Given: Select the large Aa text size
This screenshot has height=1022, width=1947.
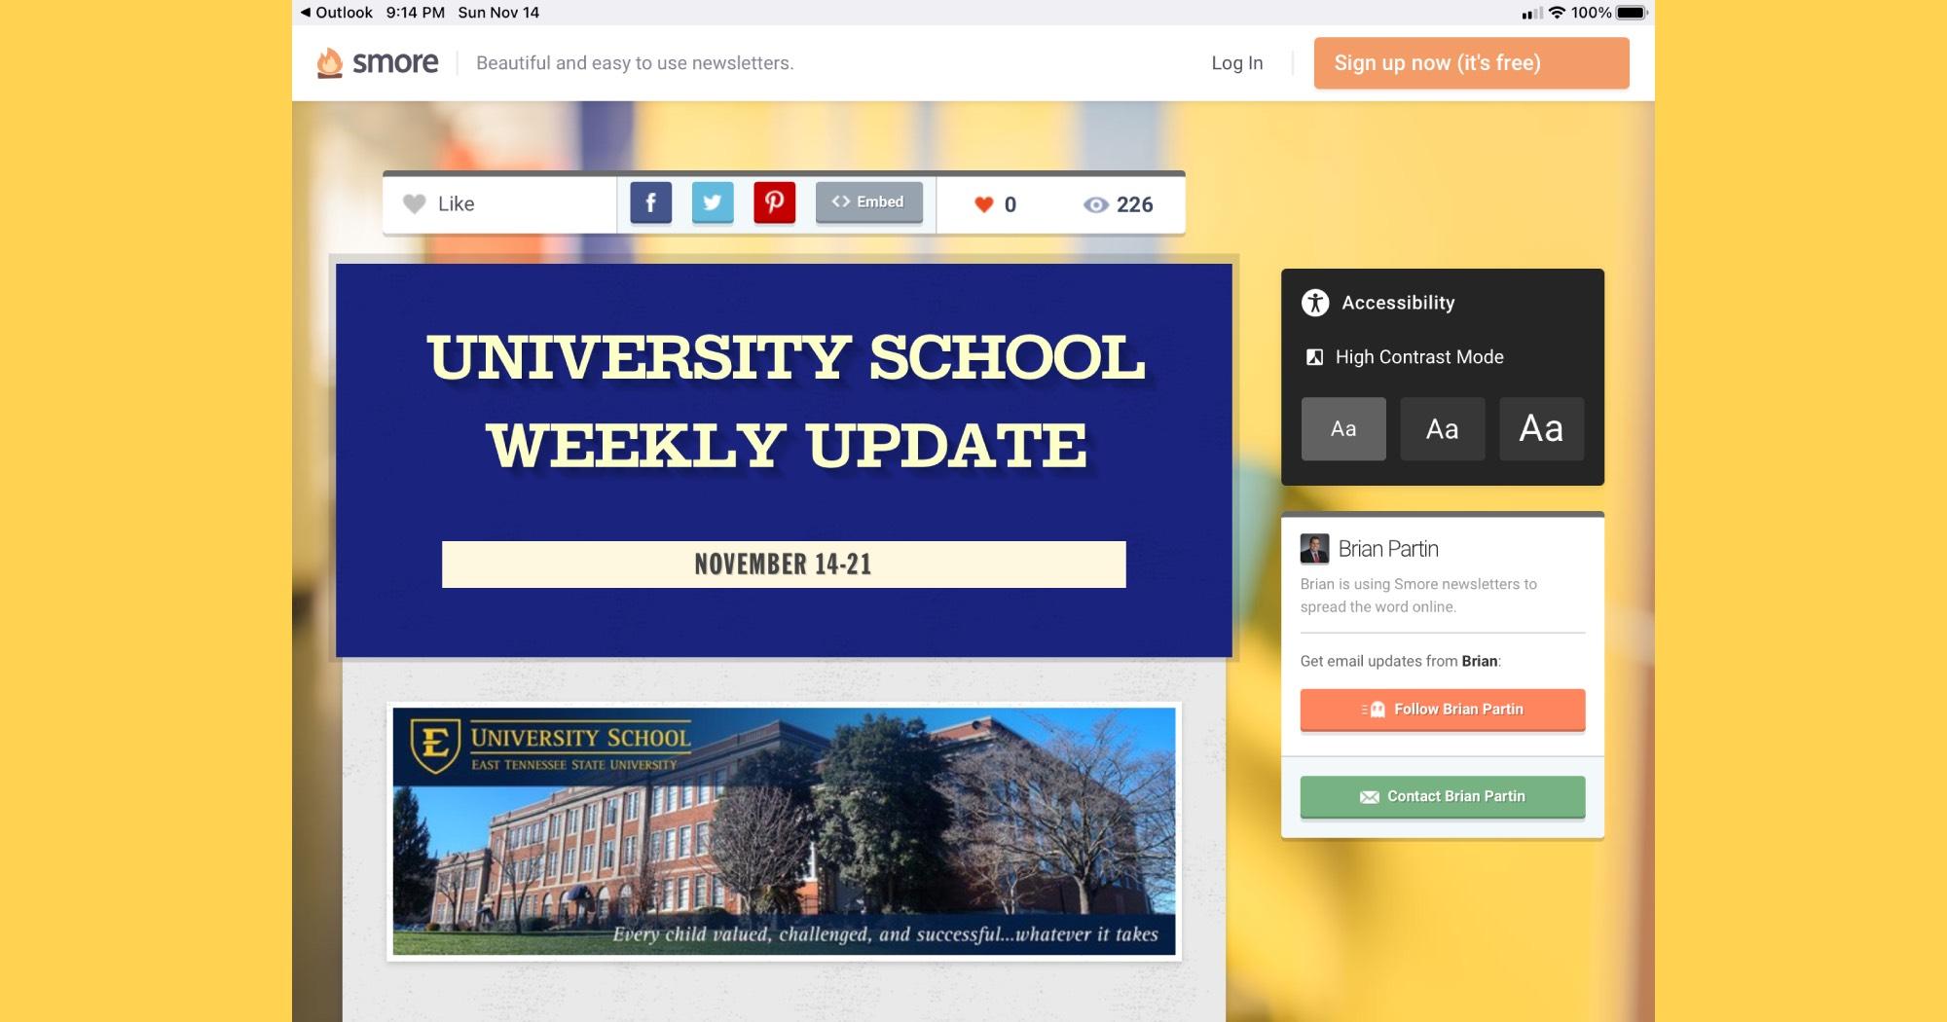Looking at the screenshot, I should [x=1541, y=428].
